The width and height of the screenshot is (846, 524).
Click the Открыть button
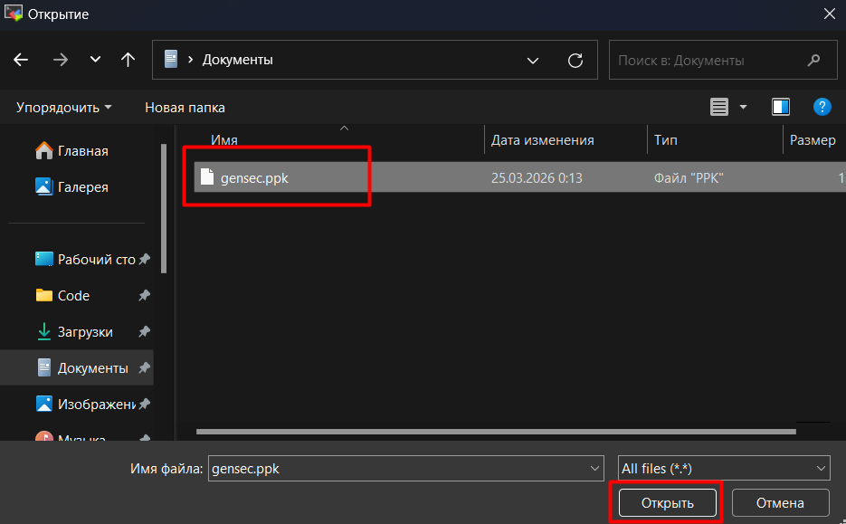pos(668,503)
